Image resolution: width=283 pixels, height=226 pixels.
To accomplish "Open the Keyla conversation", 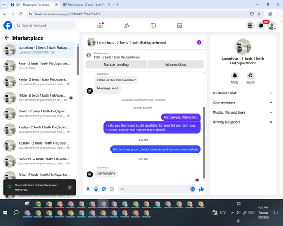I will (x=38, y=82).
